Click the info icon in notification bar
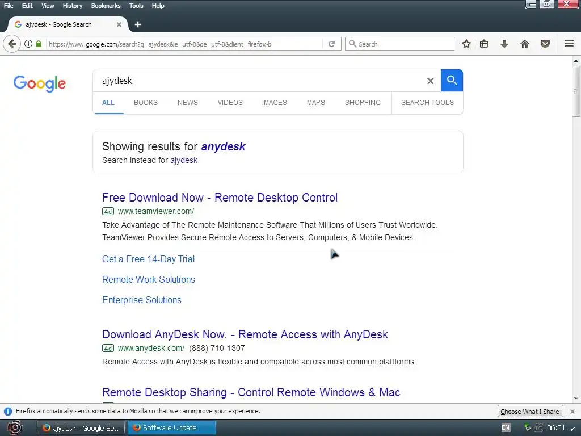Screen dimensions: 581x436 click(8, 412)
